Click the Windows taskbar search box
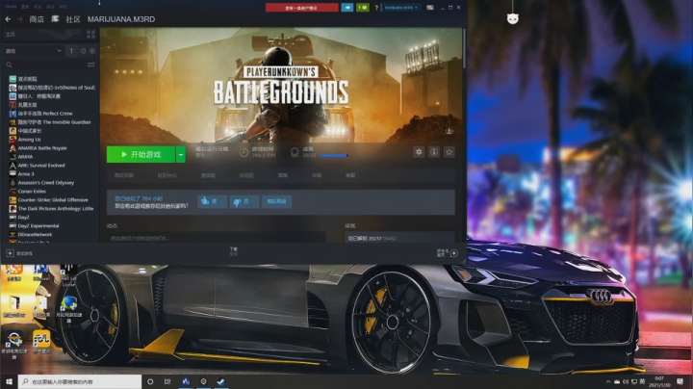Screen dimensions: 693x389 (x=80, y=381)
